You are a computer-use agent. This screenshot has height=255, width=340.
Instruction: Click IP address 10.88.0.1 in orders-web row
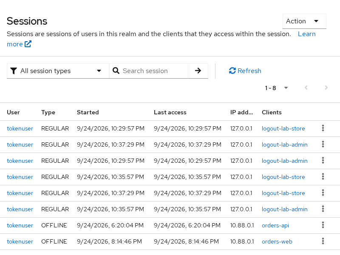point(242,241)
